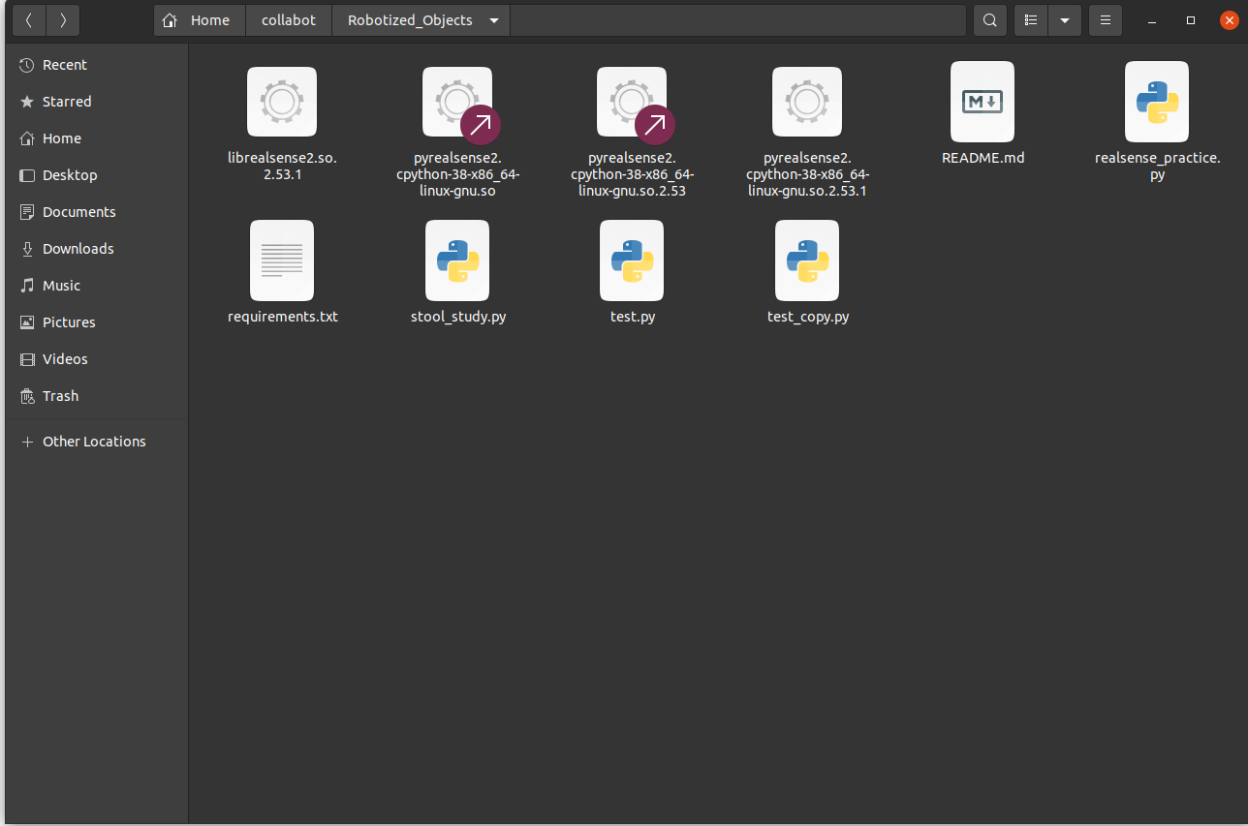Click the requirements.txt file name label
The height and width of the screenshot is (826, 1248).
click(x=283, y=317)
